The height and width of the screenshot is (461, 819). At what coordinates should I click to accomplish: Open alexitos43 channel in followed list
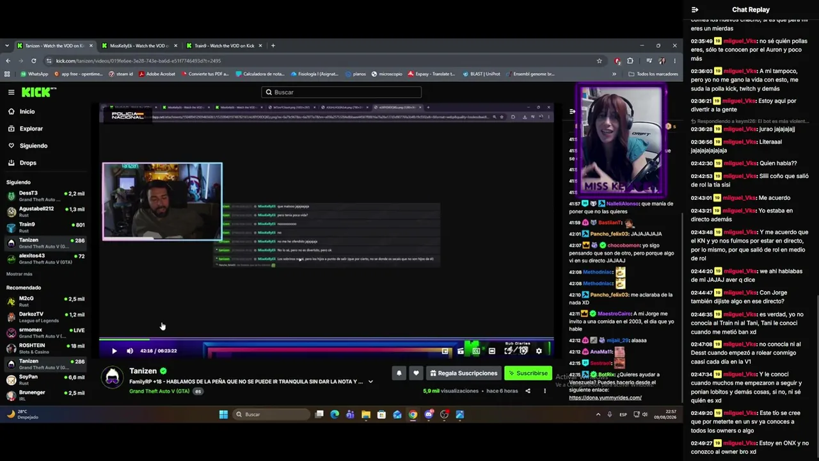[45, 259]
